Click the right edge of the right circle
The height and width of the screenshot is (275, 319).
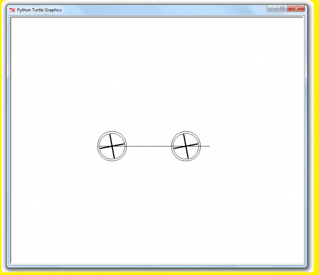point(200,146)
